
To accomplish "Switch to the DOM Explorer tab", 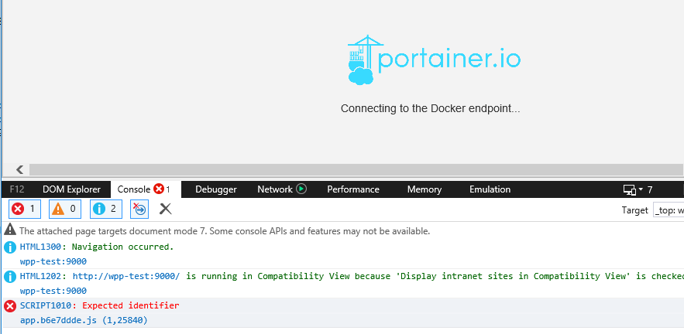I will coord(71,189).
